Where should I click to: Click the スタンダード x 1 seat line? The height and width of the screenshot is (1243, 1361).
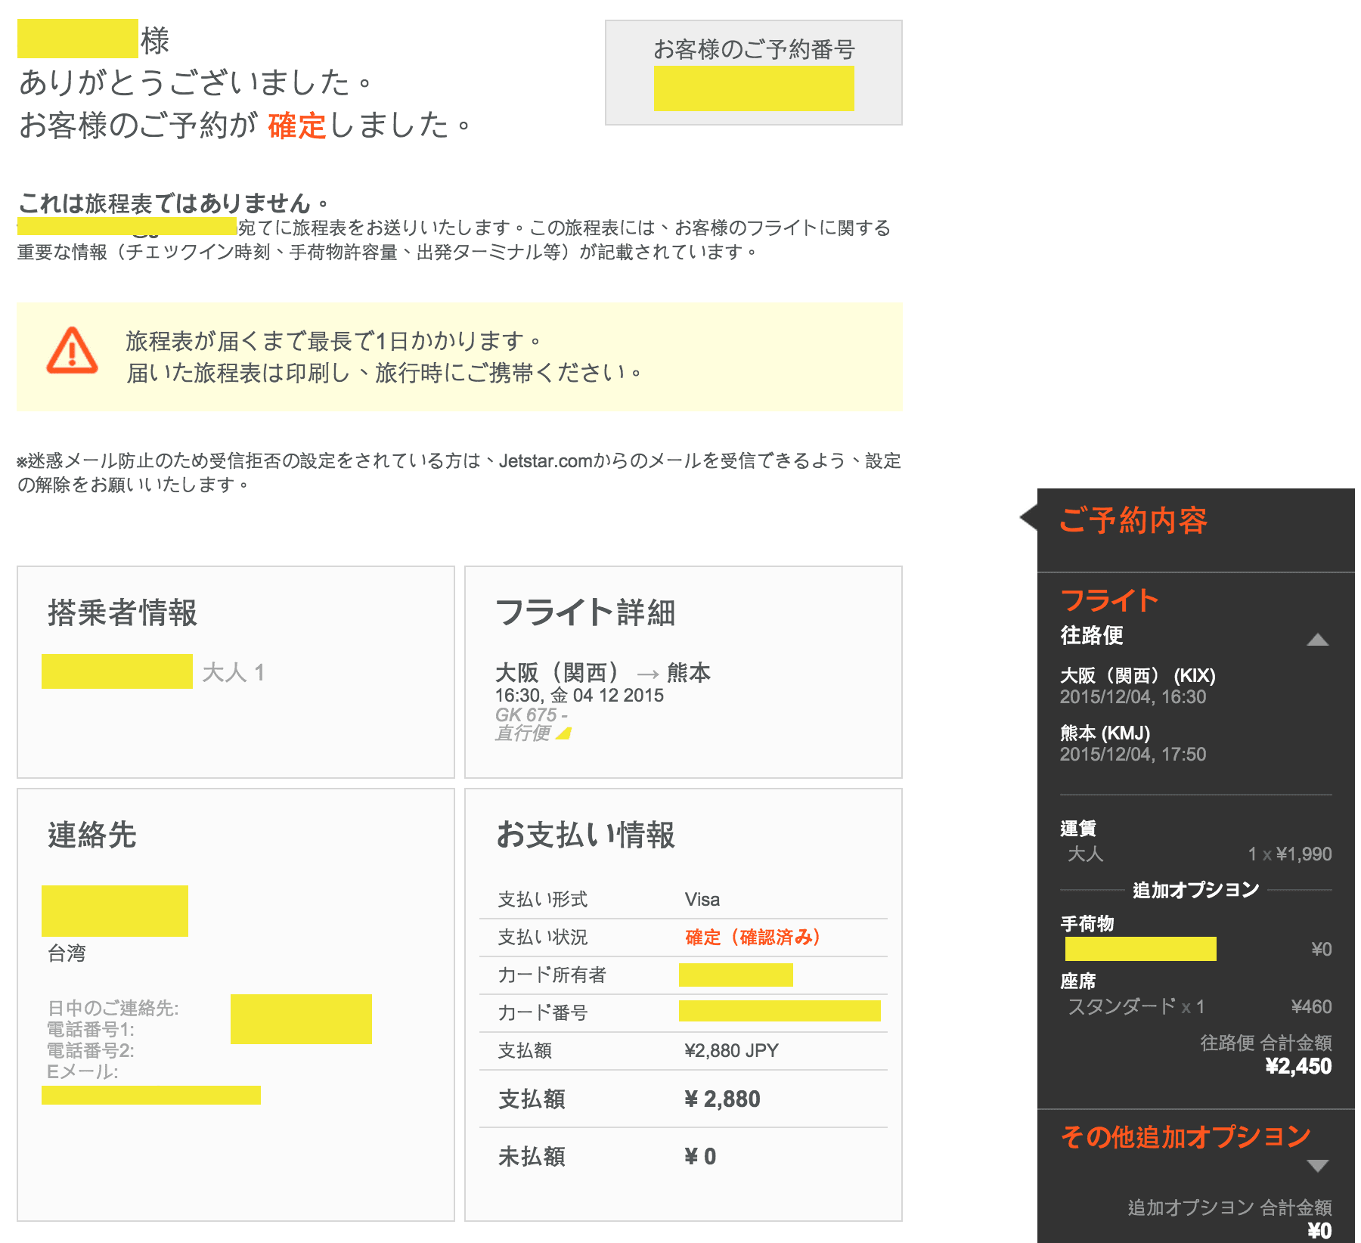coord(1136,1006)
